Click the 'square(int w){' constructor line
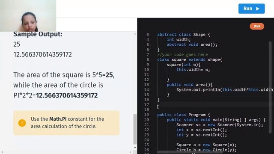The height and width of the screenshot is (154, 274). pyautogui.click(x=184, y=65)
